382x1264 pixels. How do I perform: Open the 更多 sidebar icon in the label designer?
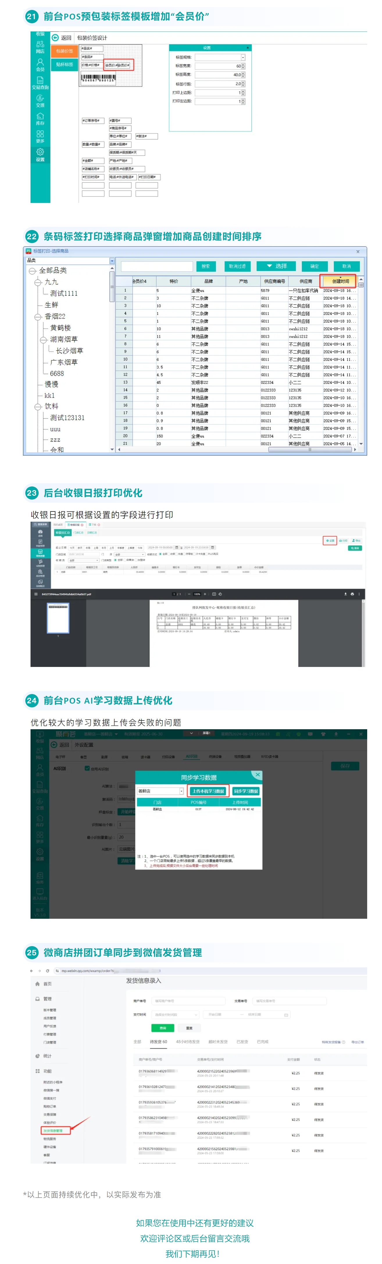click(x=40, y=134)
